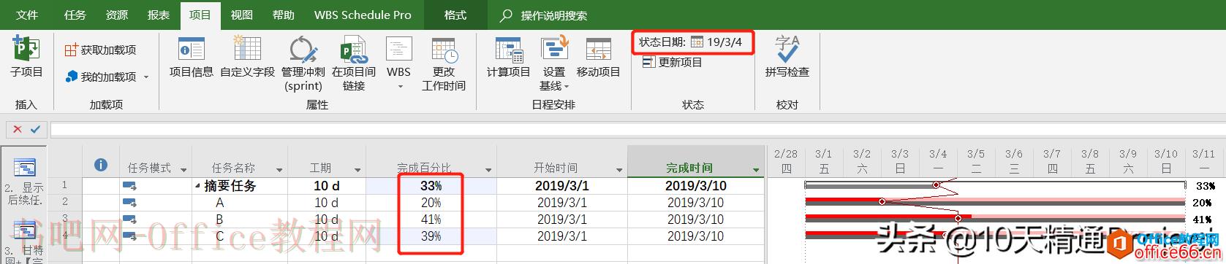Image resolution: width=1226 pixels, height=264 pixels.
Task: Select the 41% completion cell
Action: click(x=431, y=220)
